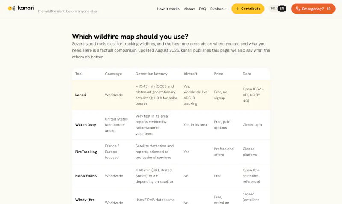Click Free in the NASA FIRMS row
Viewport: 342px width, 204px height.
point(218,176)
